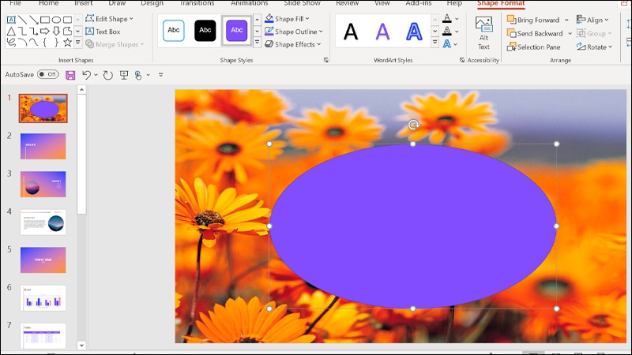Choose the snipped corner rectangle shape
Image resolution: width=632 pixels, height=355 pixels.
click(67, 31)
